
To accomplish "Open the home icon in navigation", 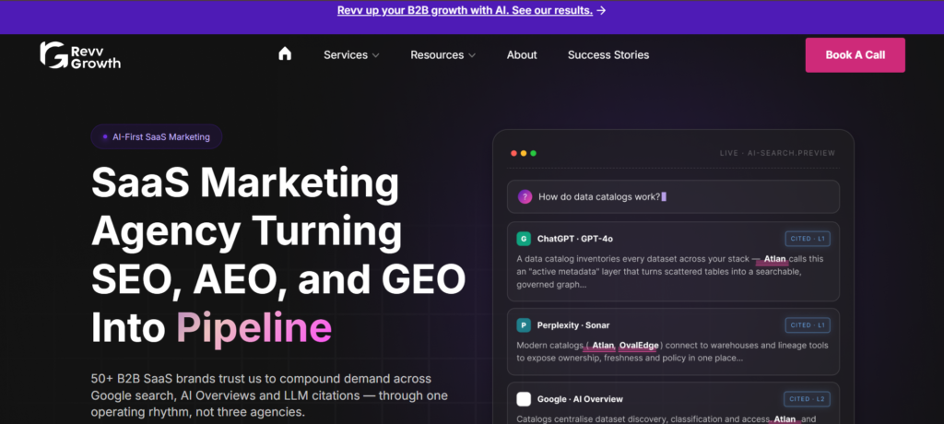I will [285, 53].
